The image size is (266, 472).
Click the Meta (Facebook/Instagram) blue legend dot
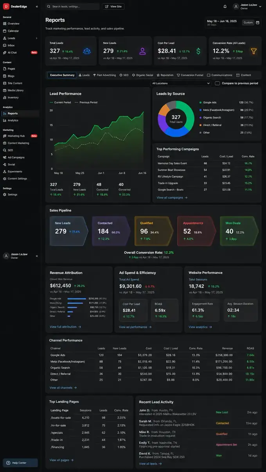[x=200, y=110]
